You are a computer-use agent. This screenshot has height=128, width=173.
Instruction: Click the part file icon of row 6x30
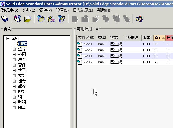(x=80, y=56)
